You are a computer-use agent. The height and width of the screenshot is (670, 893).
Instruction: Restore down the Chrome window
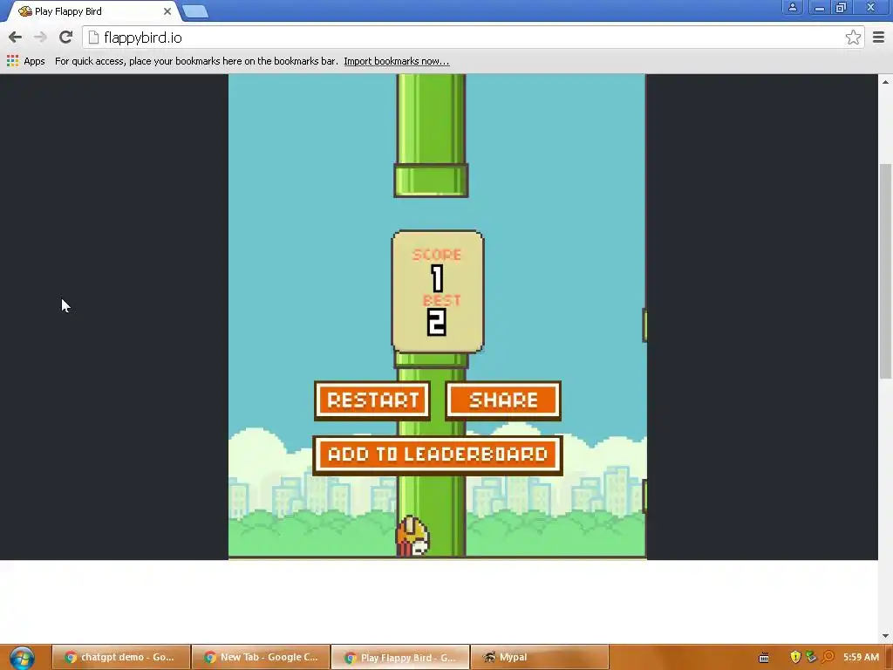(842, 7)
